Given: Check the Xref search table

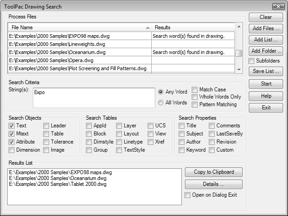Looking at the screenshot, I should [150, 142].
